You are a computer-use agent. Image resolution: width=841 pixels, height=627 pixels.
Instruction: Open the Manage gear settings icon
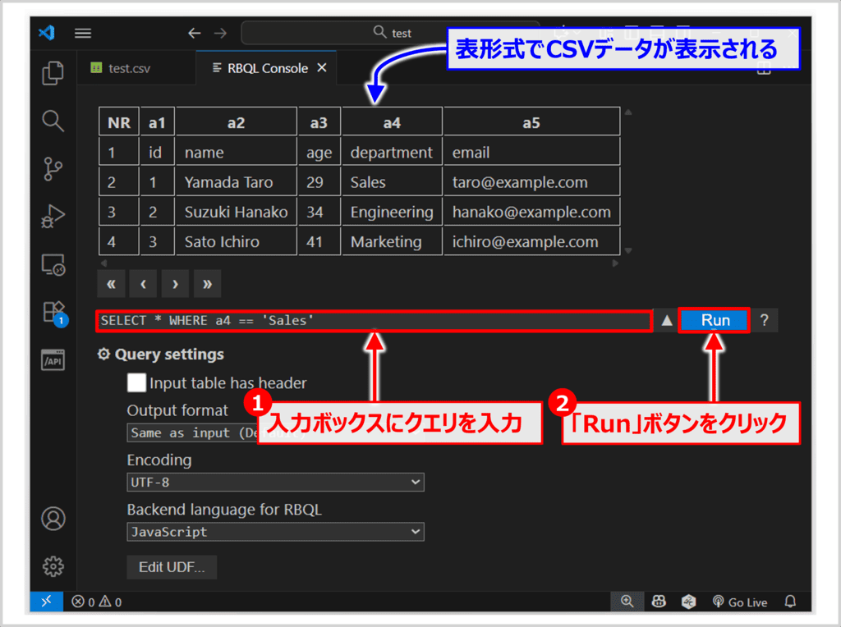(53, 566)
